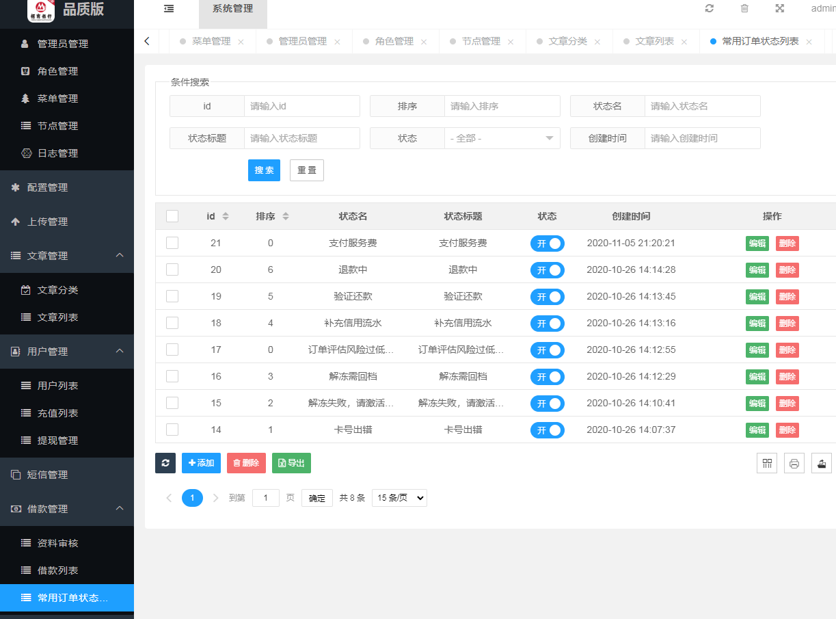Click the dark table refresh button
The image size is (836, 619).
click(165, 463)
